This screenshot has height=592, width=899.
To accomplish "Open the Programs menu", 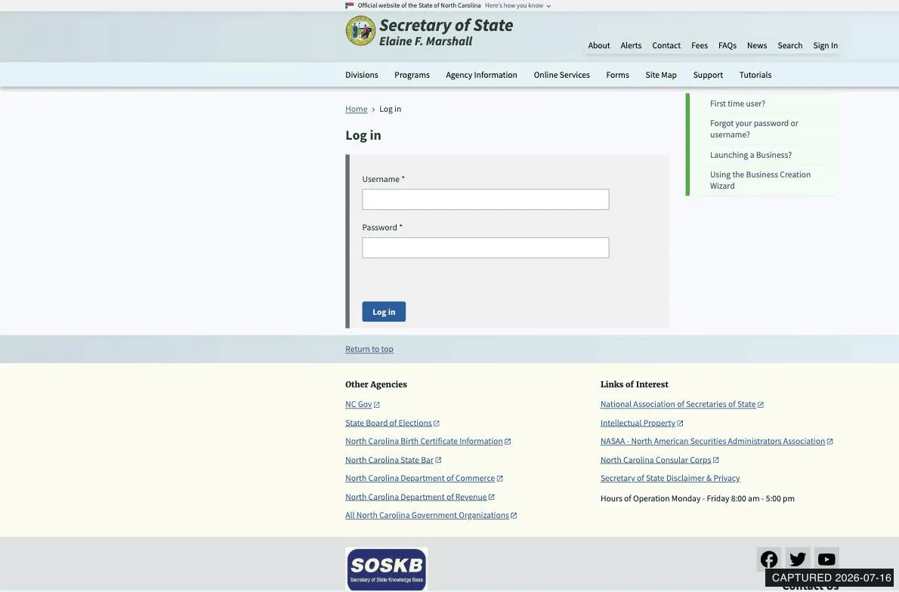I will 412,75.
